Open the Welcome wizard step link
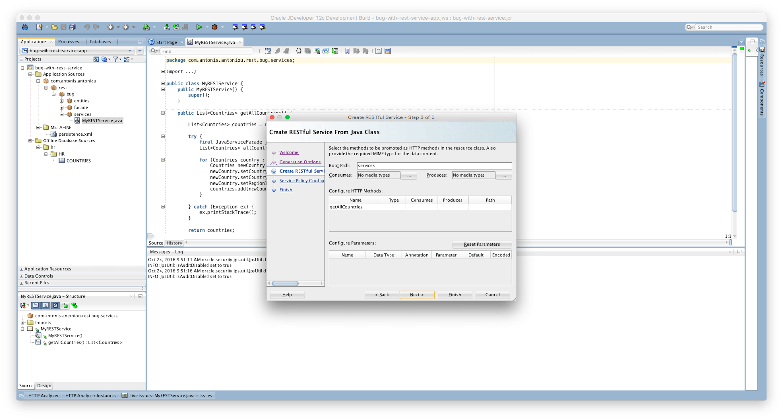Image resolution: width=783 pixels, height=420 pixels. [x=289, y=153]
